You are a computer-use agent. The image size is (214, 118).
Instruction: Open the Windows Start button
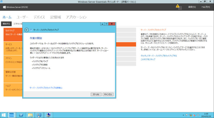click(x=4, y=115)
